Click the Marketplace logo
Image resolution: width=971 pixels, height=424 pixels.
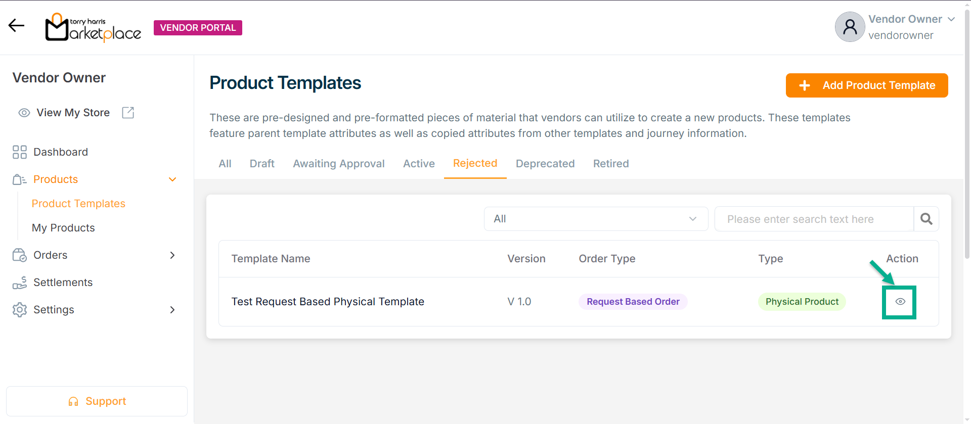click(94, 28)
